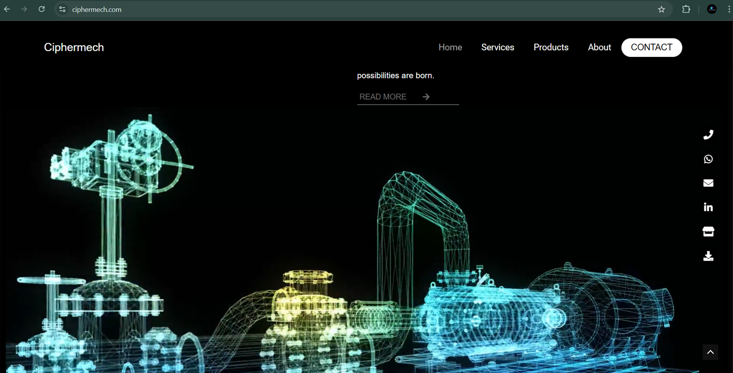Click the download icon in sidebar
Image resolution: width=733 pixels, height=373 pixels.
point(708,256)
